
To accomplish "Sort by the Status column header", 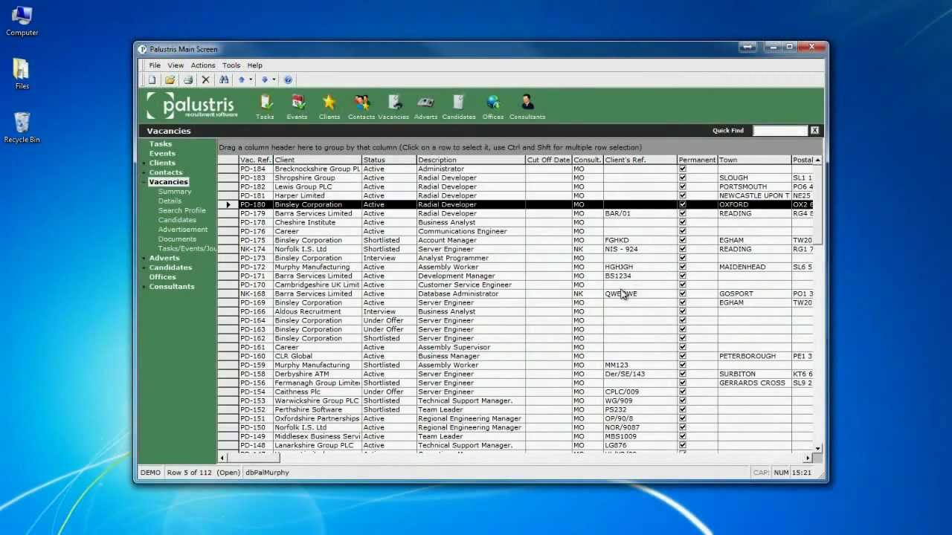I will tap(389, 160).
